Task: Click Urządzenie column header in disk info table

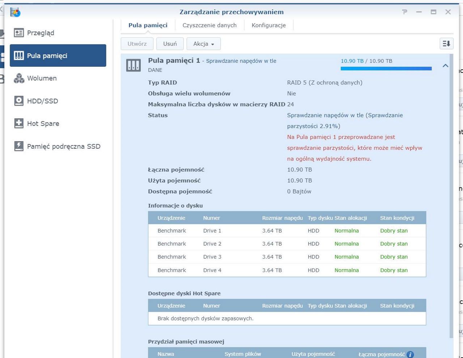Action: pos(171,218)
